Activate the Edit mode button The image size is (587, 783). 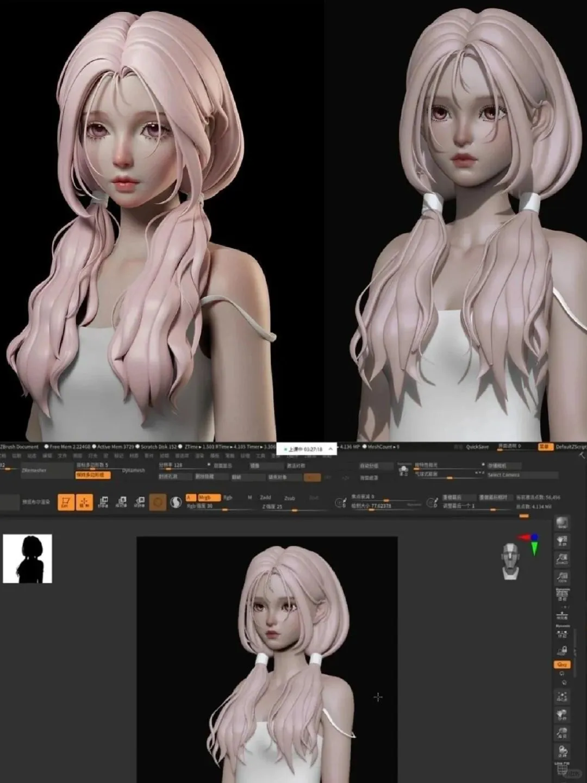[x=66, y=502]
